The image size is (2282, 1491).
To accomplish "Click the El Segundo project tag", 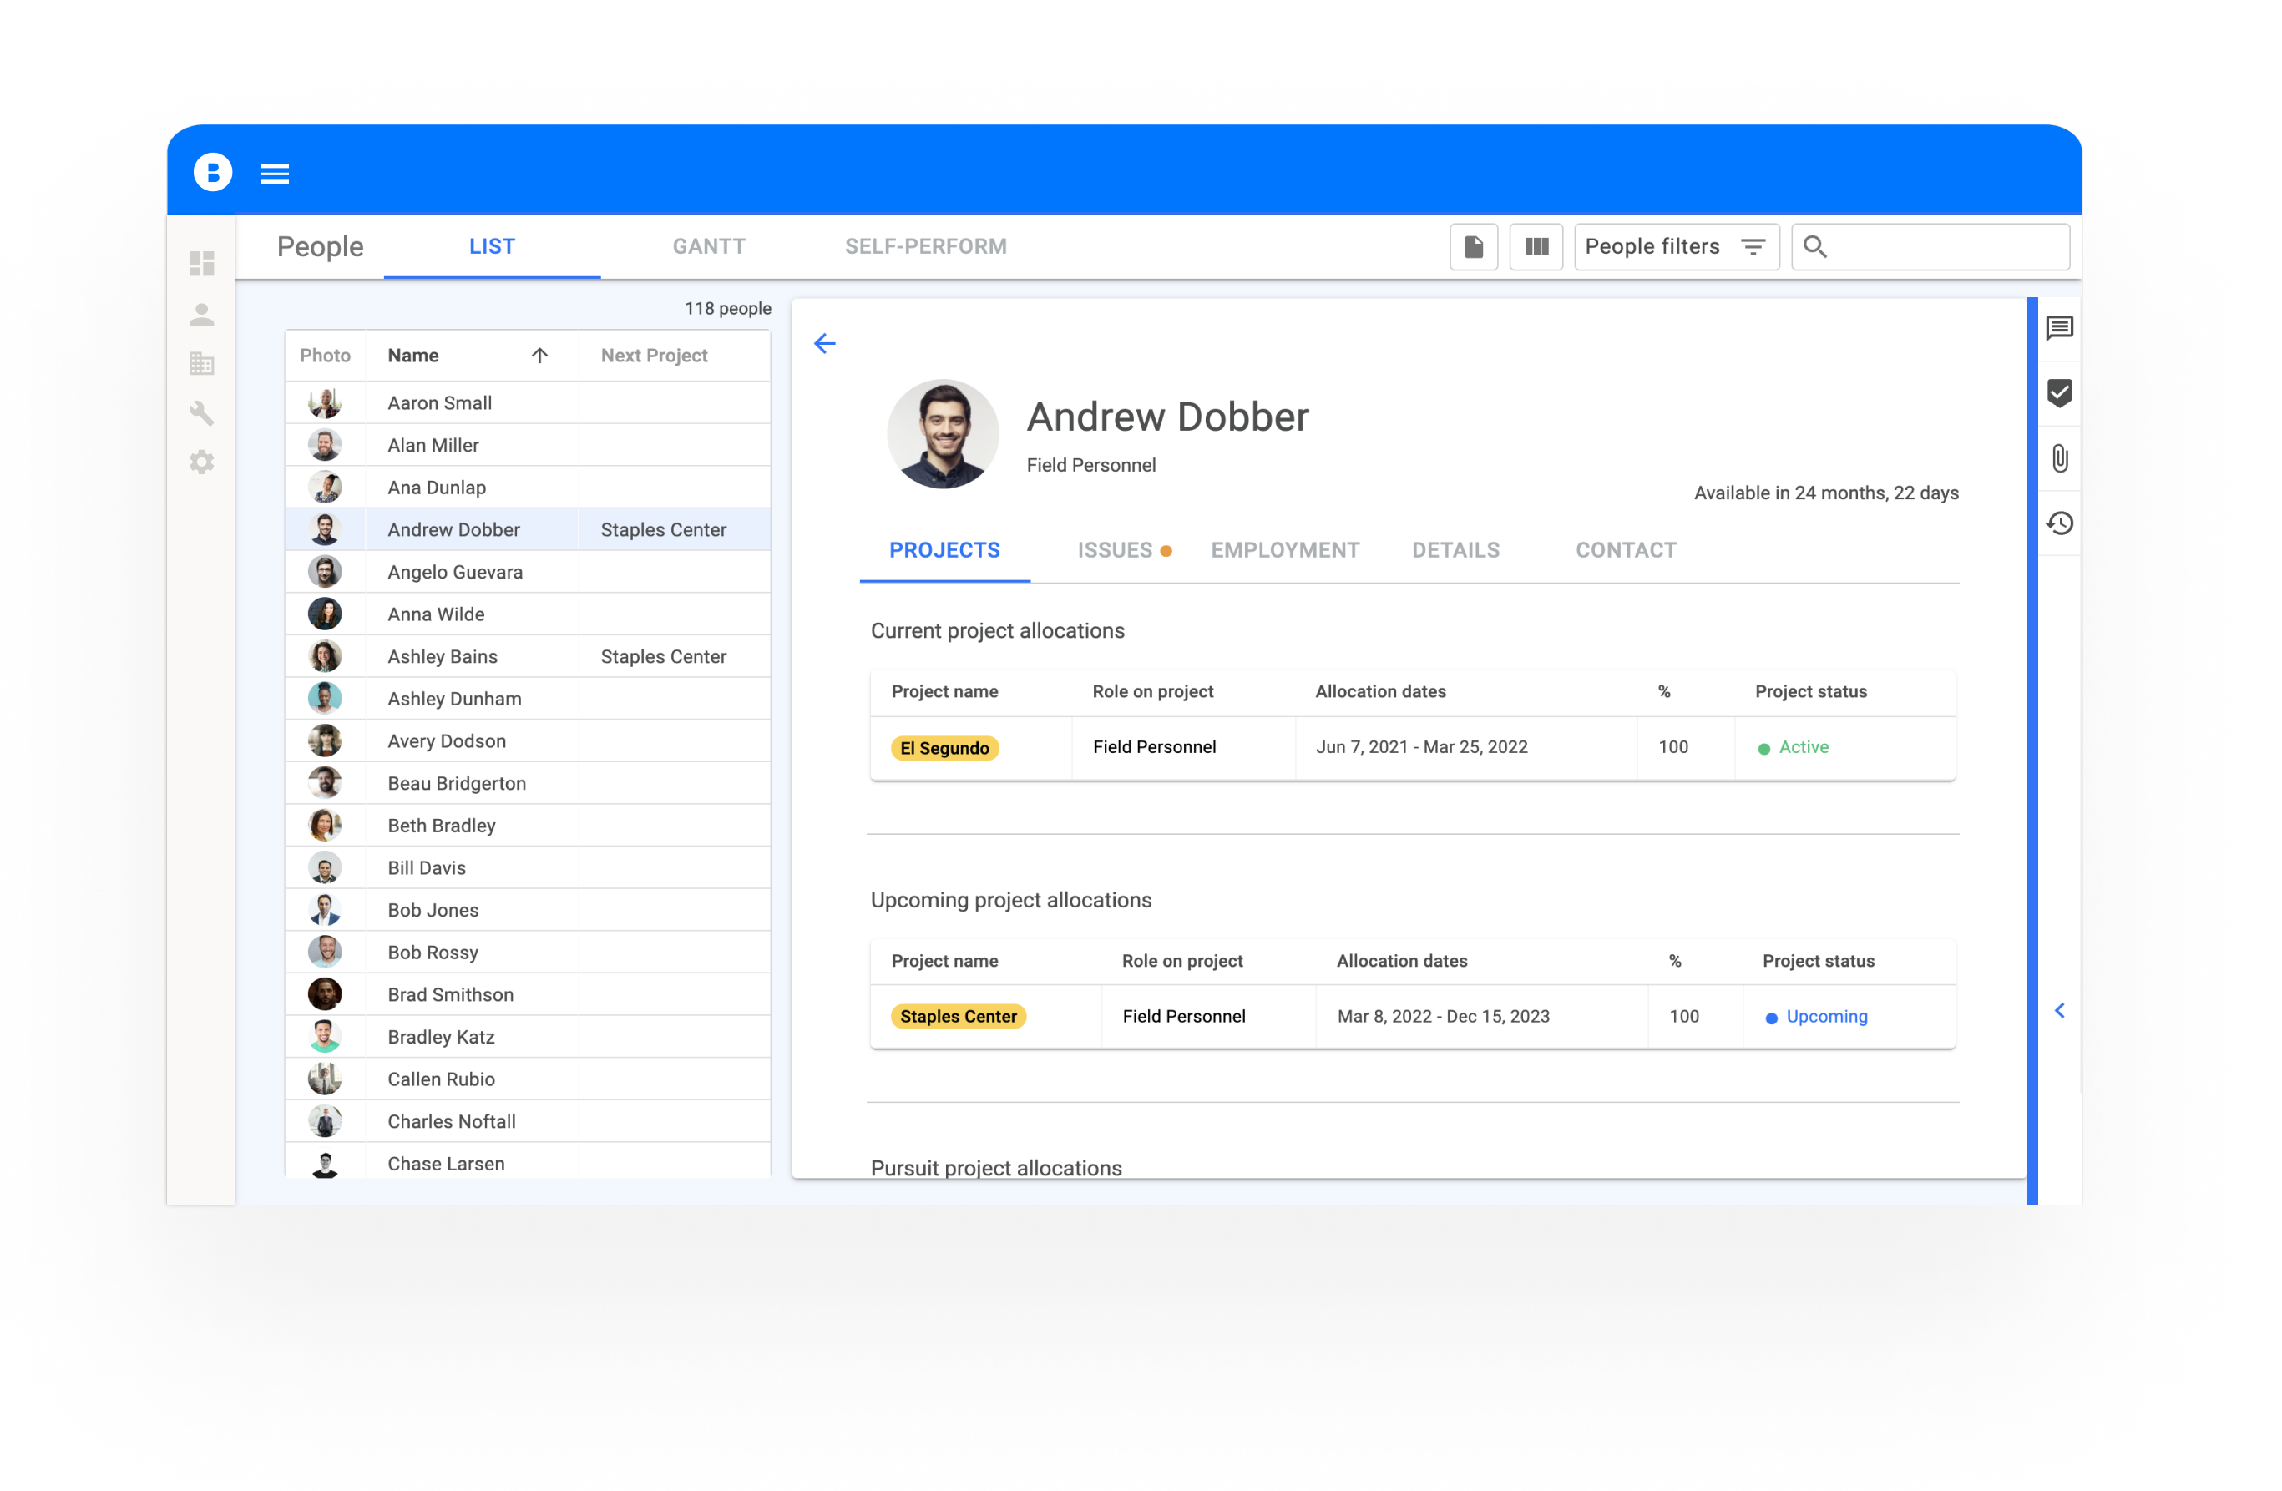I will pos(944,748).
